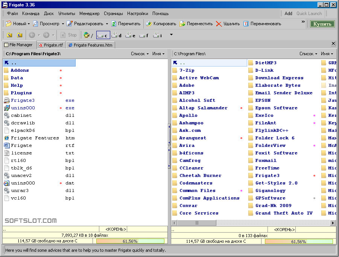Image resolution: width=339 pixels, height=257 pixels.
Task: Open the Настройки menu
Action: click(137, 14)
